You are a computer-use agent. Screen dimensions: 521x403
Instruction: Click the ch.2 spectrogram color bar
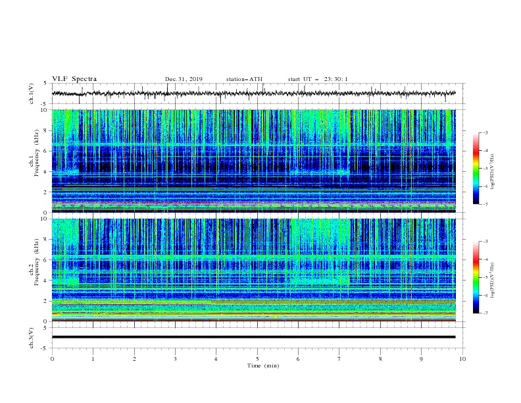tap(476, 277)
